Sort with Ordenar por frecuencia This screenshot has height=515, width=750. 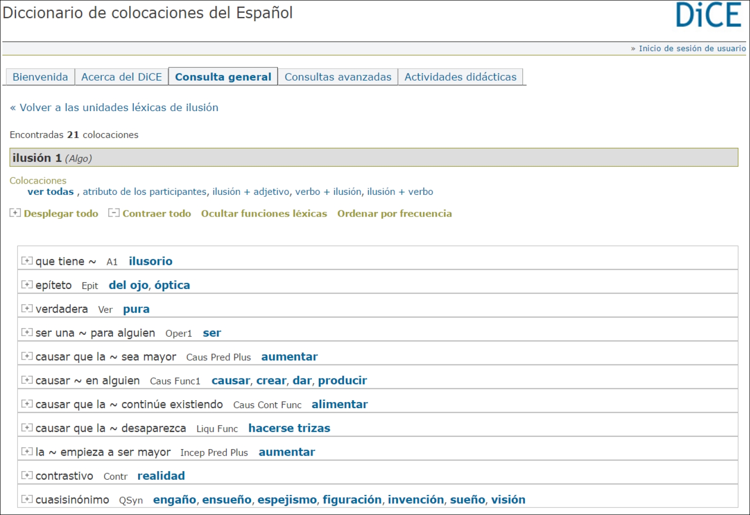point(394,214)
